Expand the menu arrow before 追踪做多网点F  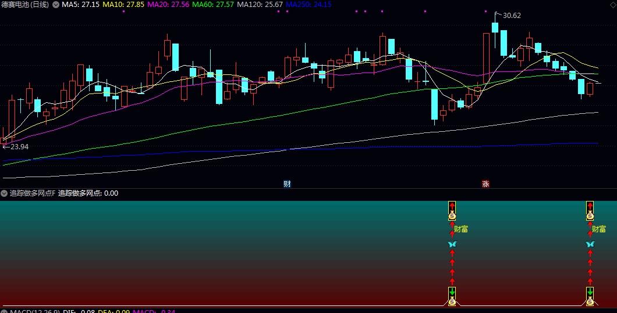(4, 193)
